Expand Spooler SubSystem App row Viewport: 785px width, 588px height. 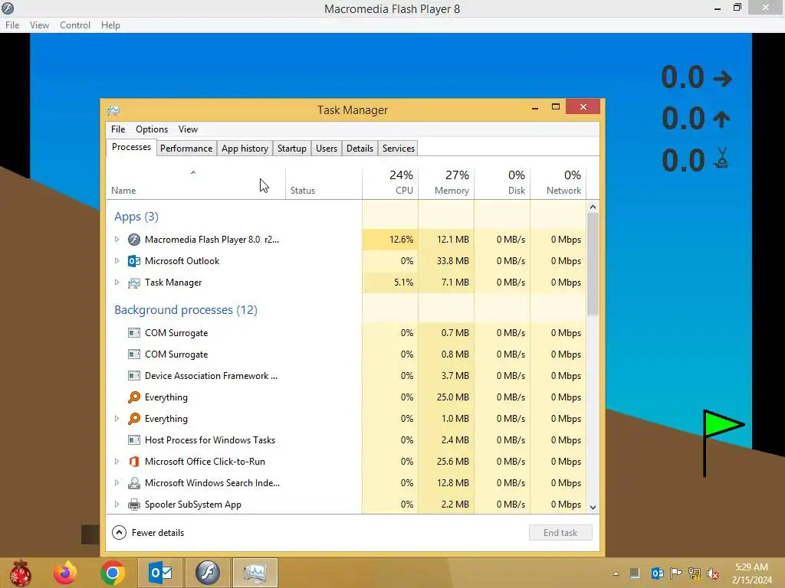117,505
